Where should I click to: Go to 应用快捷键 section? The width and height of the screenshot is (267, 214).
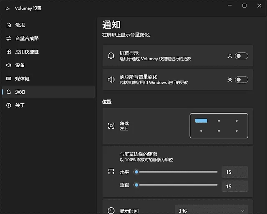pyautogui.click(x=48, y=52)
